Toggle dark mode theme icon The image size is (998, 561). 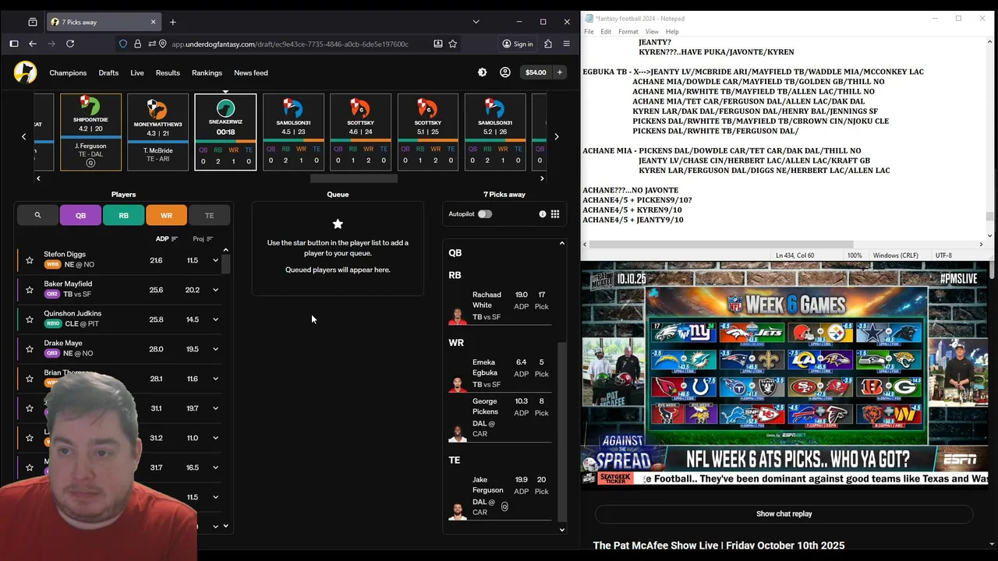(482, 72)
